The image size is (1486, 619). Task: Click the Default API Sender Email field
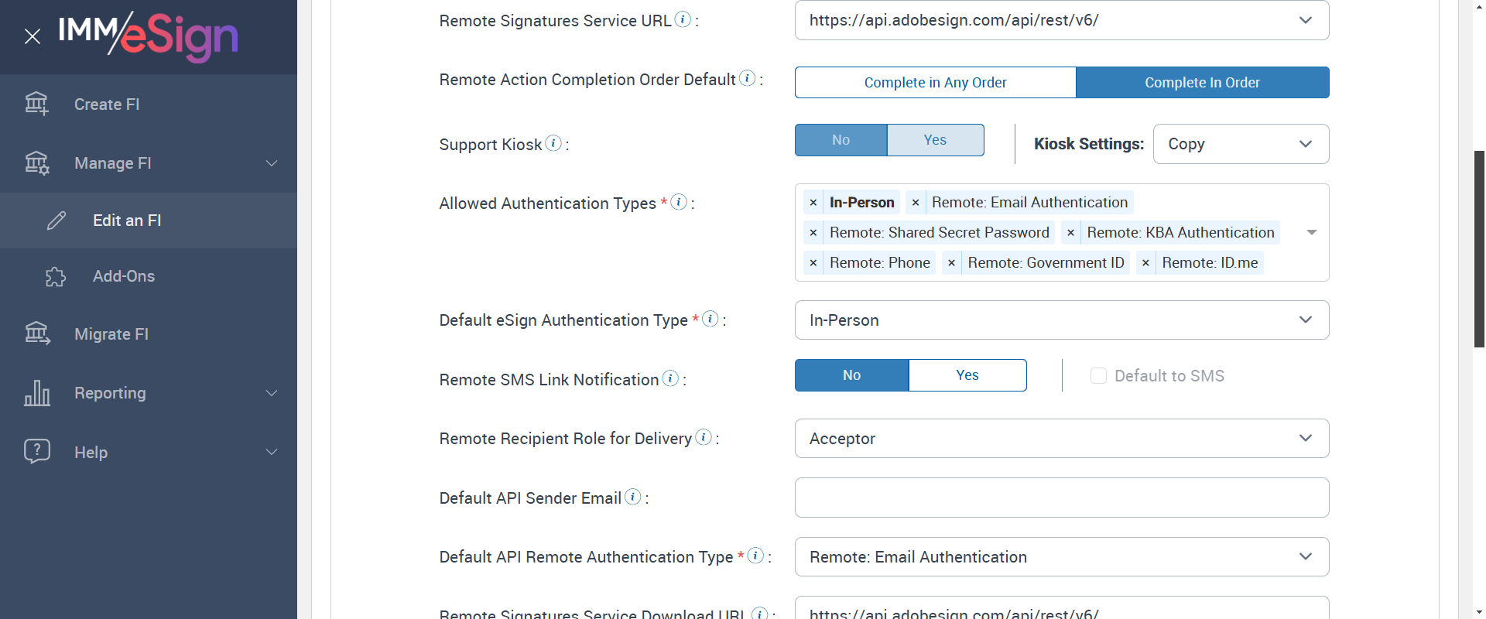click(x=1061, y=498)
